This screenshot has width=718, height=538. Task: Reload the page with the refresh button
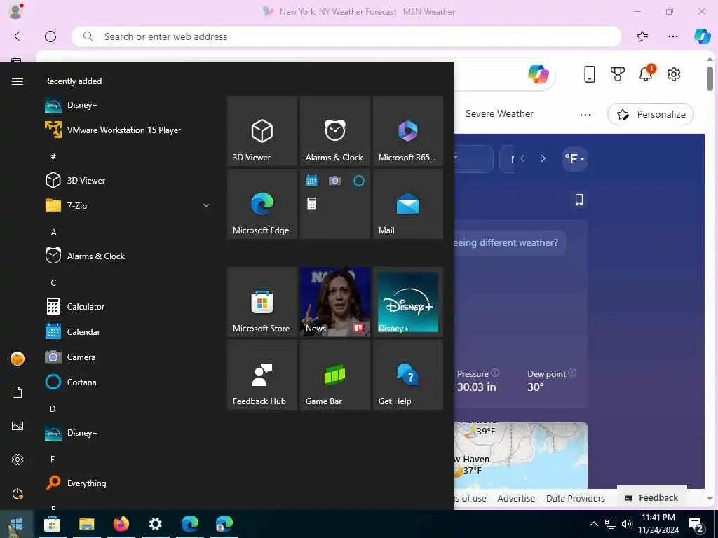click(x=50, y=36)
